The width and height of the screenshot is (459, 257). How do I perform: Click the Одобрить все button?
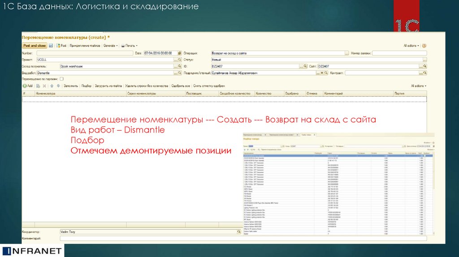pos(181,86)
